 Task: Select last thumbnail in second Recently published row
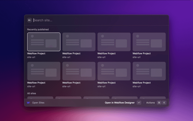(x=149, y=71)
